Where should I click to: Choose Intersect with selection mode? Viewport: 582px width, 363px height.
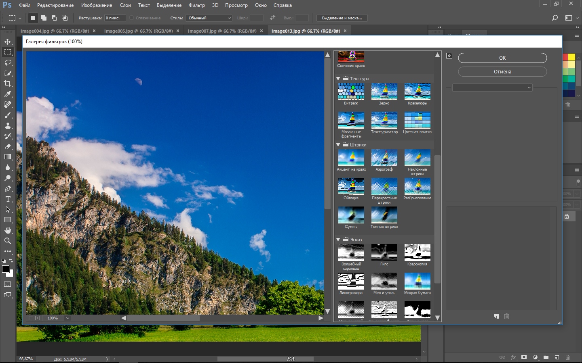pyautogui.click(x=65, y=18)
